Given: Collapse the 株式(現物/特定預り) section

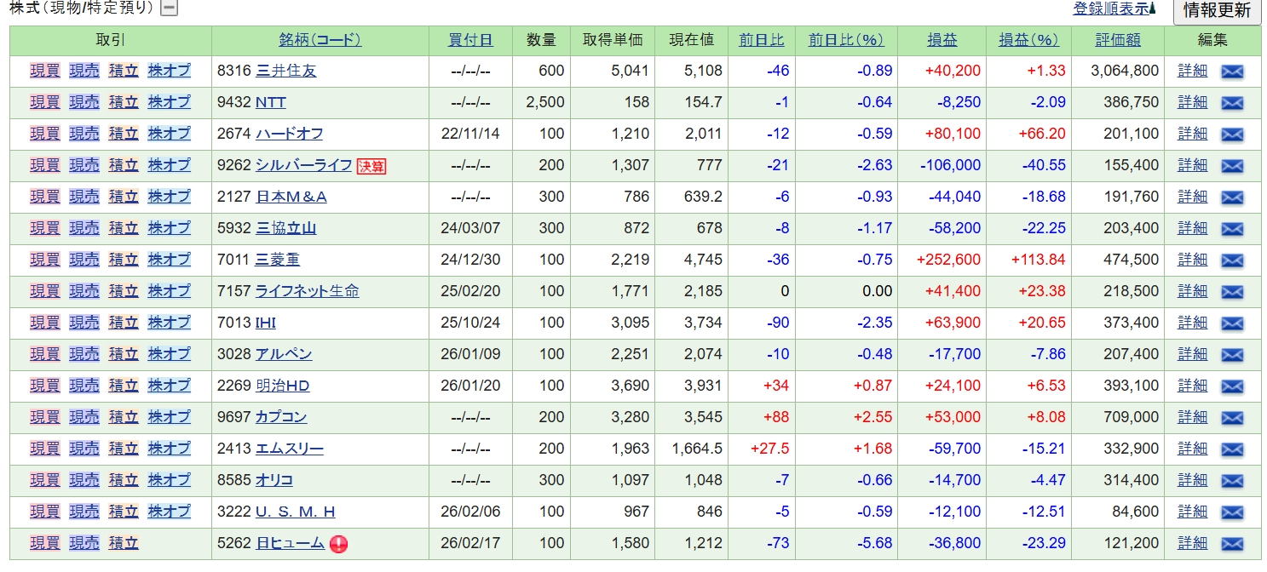Looking at the screenshot, I should coord(170,9).
